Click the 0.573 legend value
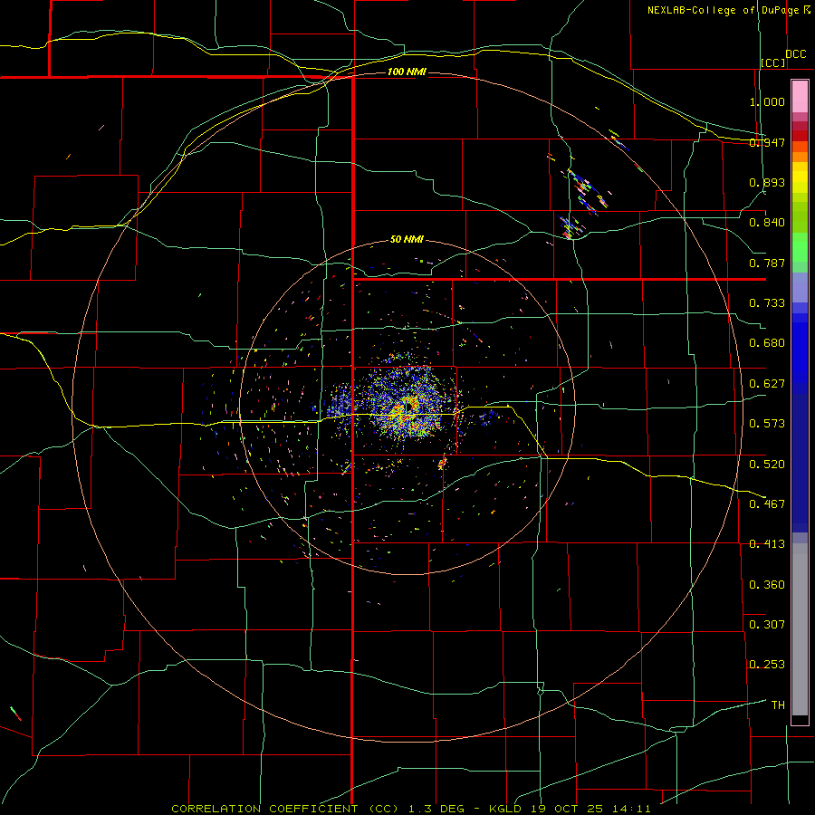Viewport: 815px width, 815px height. (x=767, y=424)
